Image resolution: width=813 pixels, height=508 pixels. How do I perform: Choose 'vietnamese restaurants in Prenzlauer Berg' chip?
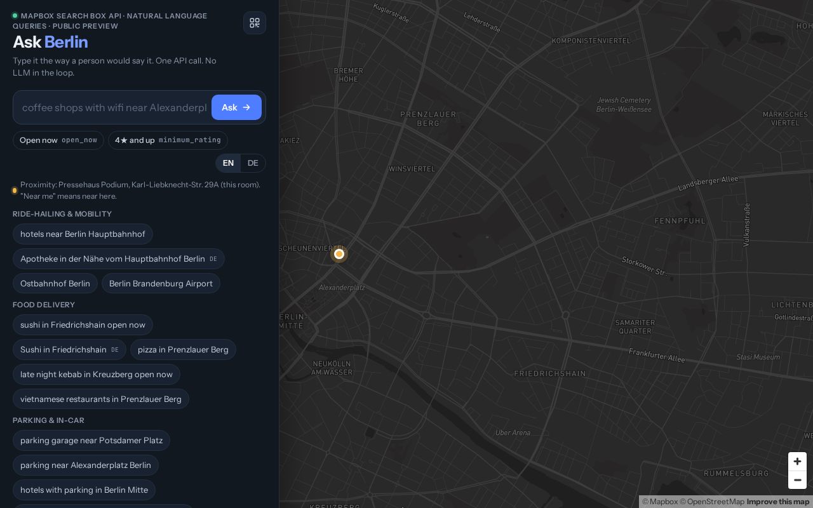[x=101, y=399]
